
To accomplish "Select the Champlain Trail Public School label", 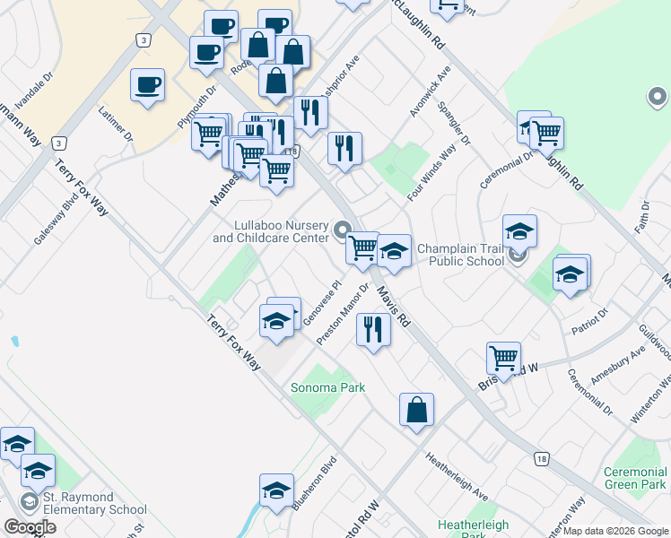I will 460,255.
